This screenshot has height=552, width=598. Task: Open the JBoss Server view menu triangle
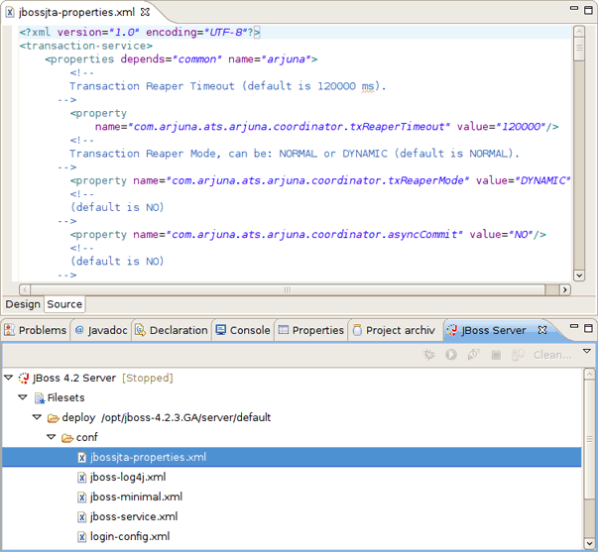[587, 351]
